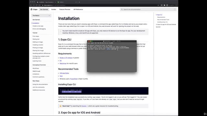Open the Guides nav item
This screenshot has height=116, width=207.
point(54,9)
